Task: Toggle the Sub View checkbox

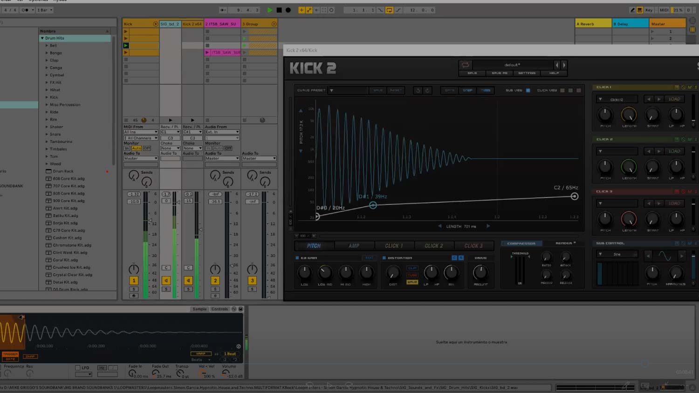Action: coord(528,90)
